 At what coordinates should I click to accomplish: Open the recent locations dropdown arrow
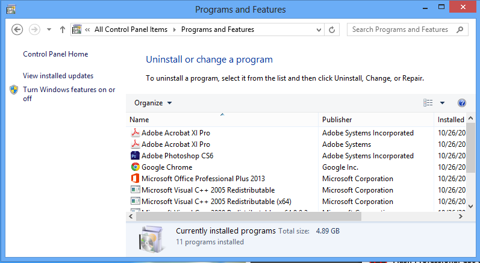49,29
